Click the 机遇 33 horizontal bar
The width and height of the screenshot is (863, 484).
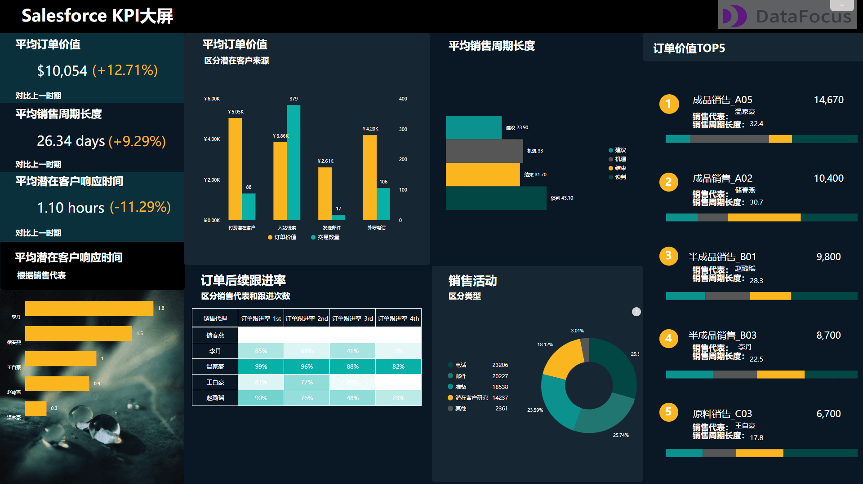tap(485, 151)
